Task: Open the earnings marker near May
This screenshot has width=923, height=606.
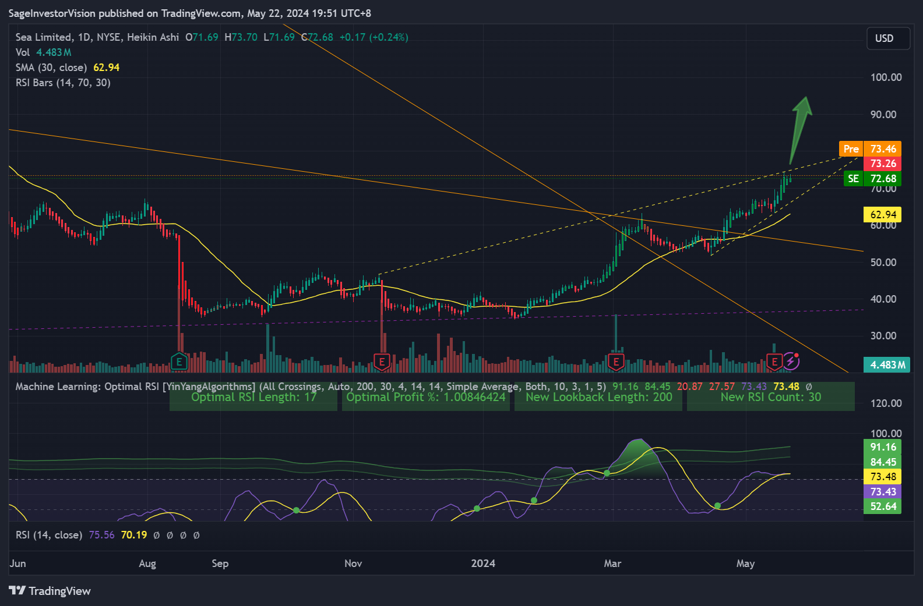Action: [x=774, y=362]
